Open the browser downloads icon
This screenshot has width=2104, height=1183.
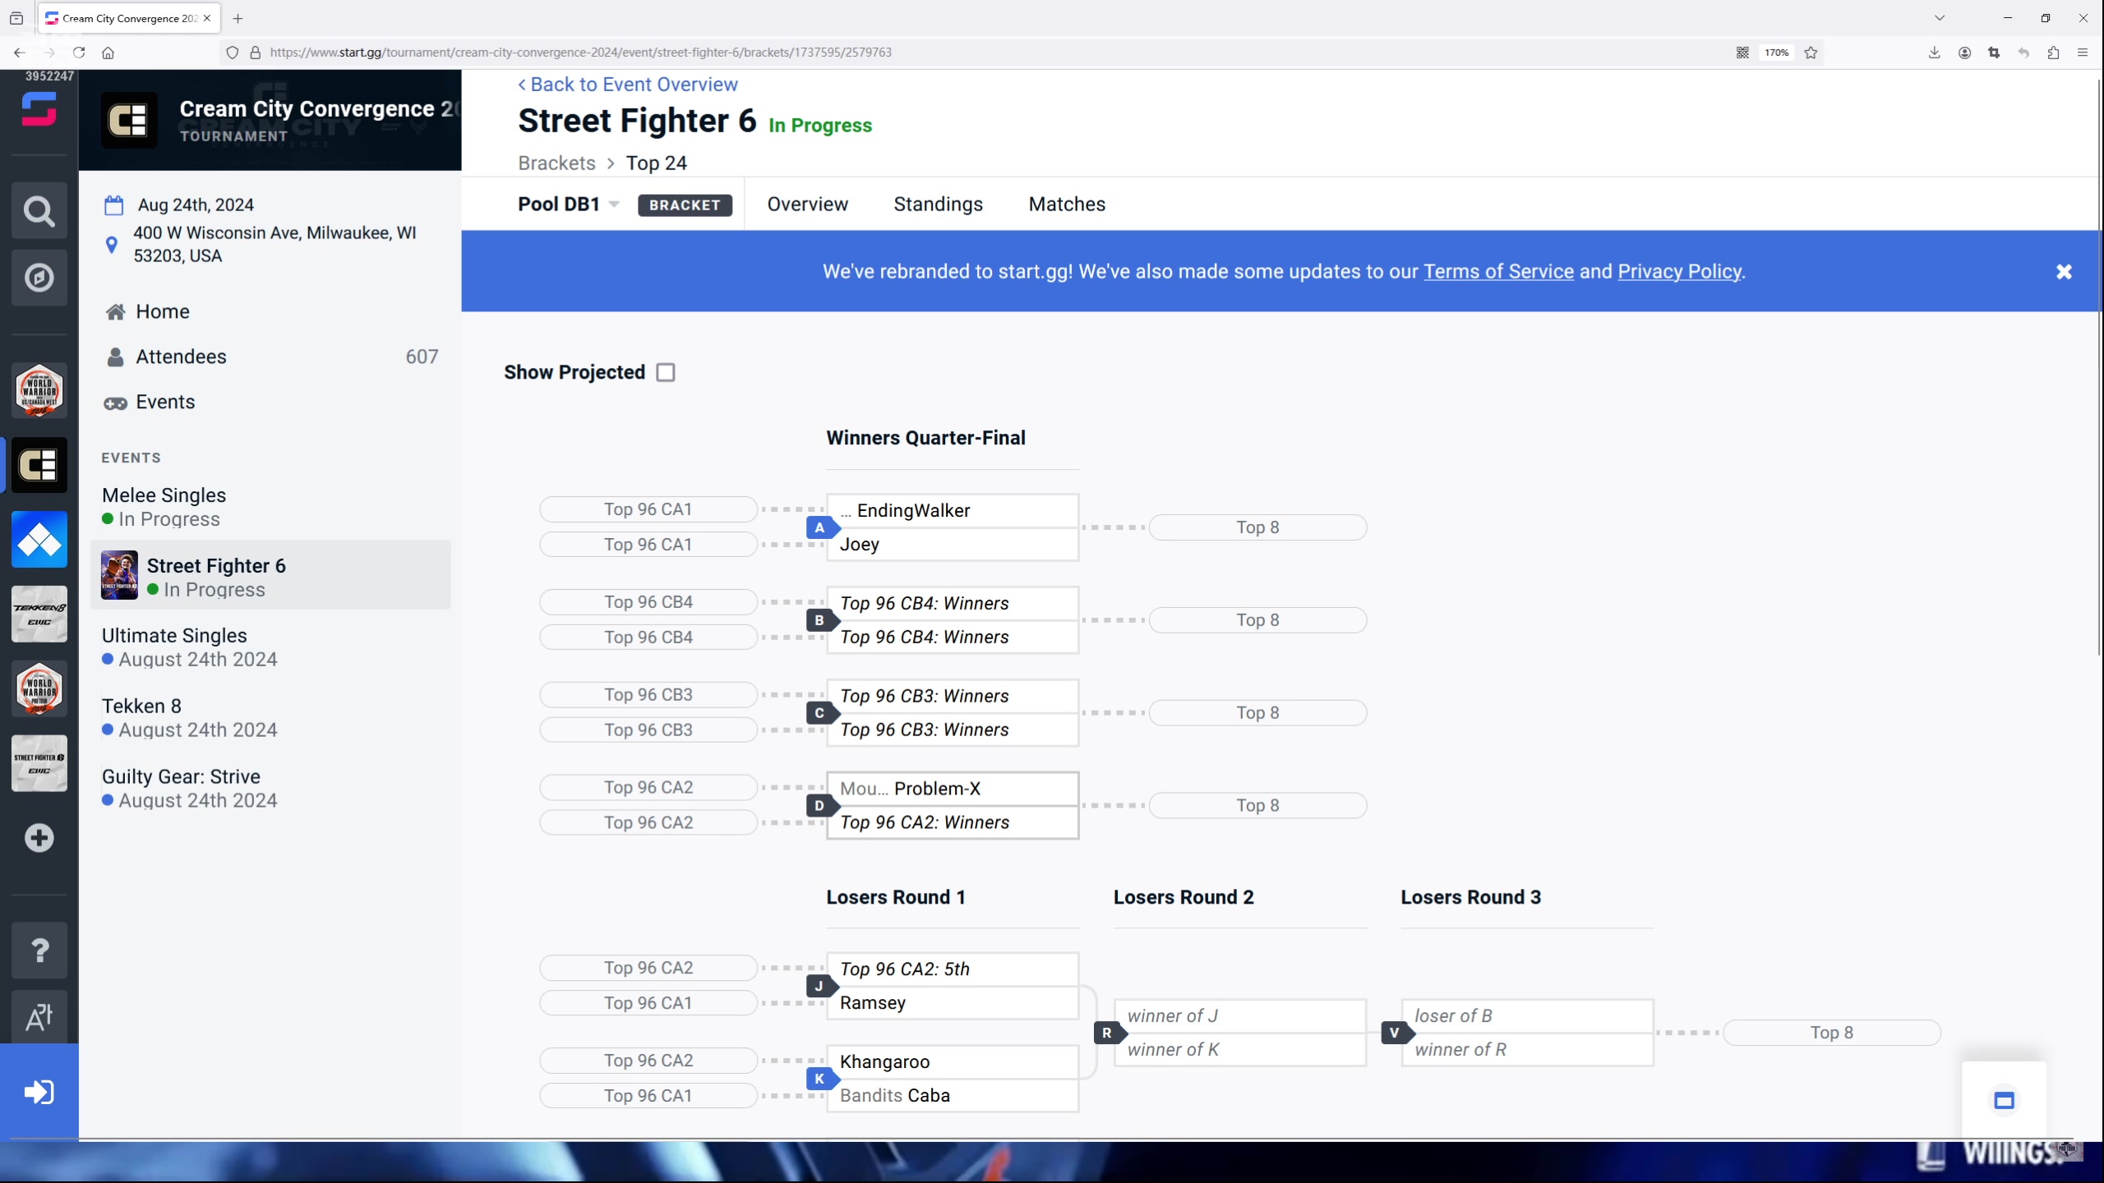1934,53
